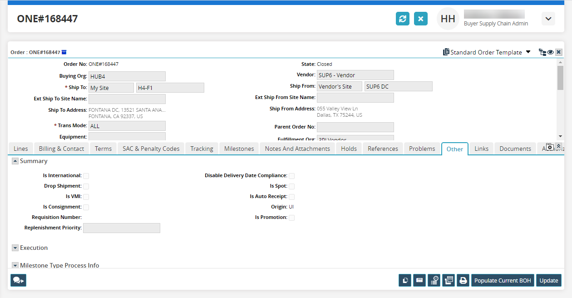Toggle Disable Delivery Date Compliance checkbox
The height and width of the screenshot is (298, 572).
[292, 176]
